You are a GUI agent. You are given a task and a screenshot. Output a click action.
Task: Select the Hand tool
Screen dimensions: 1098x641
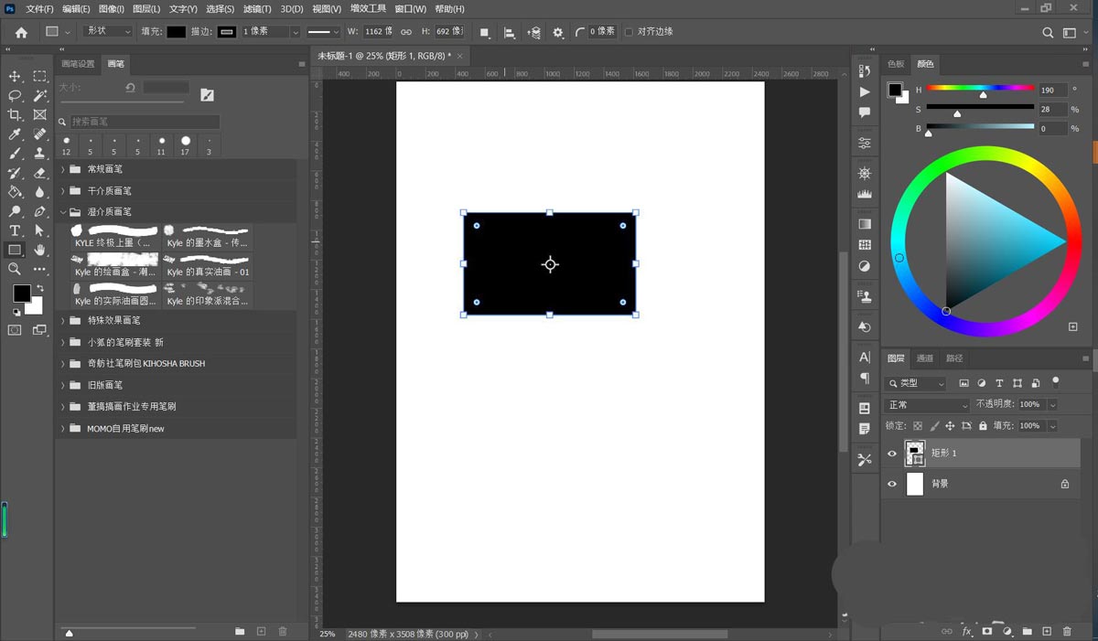40,250
